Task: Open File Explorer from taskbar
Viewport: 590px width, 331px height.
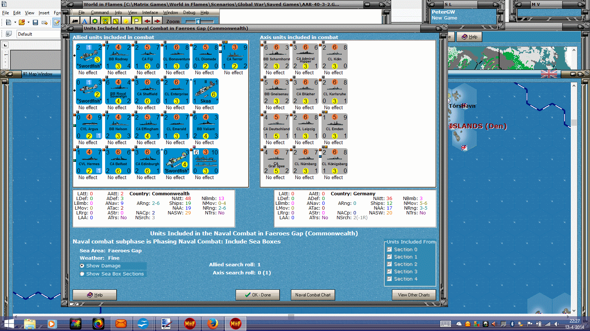Action: (30, 324)
